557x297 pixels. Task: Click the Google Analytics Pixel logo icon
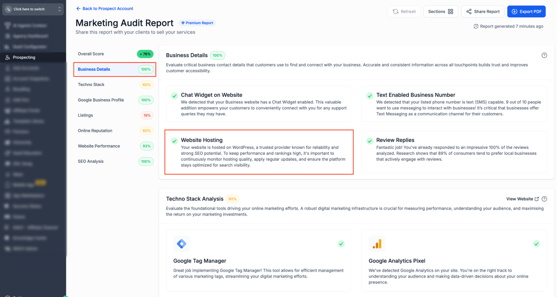point(377,244)
